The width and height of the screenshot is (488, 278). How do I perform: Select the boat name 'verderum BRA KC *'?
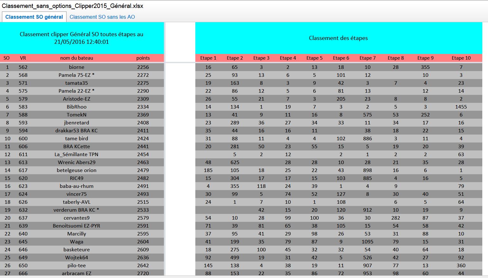pyautogui.click(x=77, y=210)
